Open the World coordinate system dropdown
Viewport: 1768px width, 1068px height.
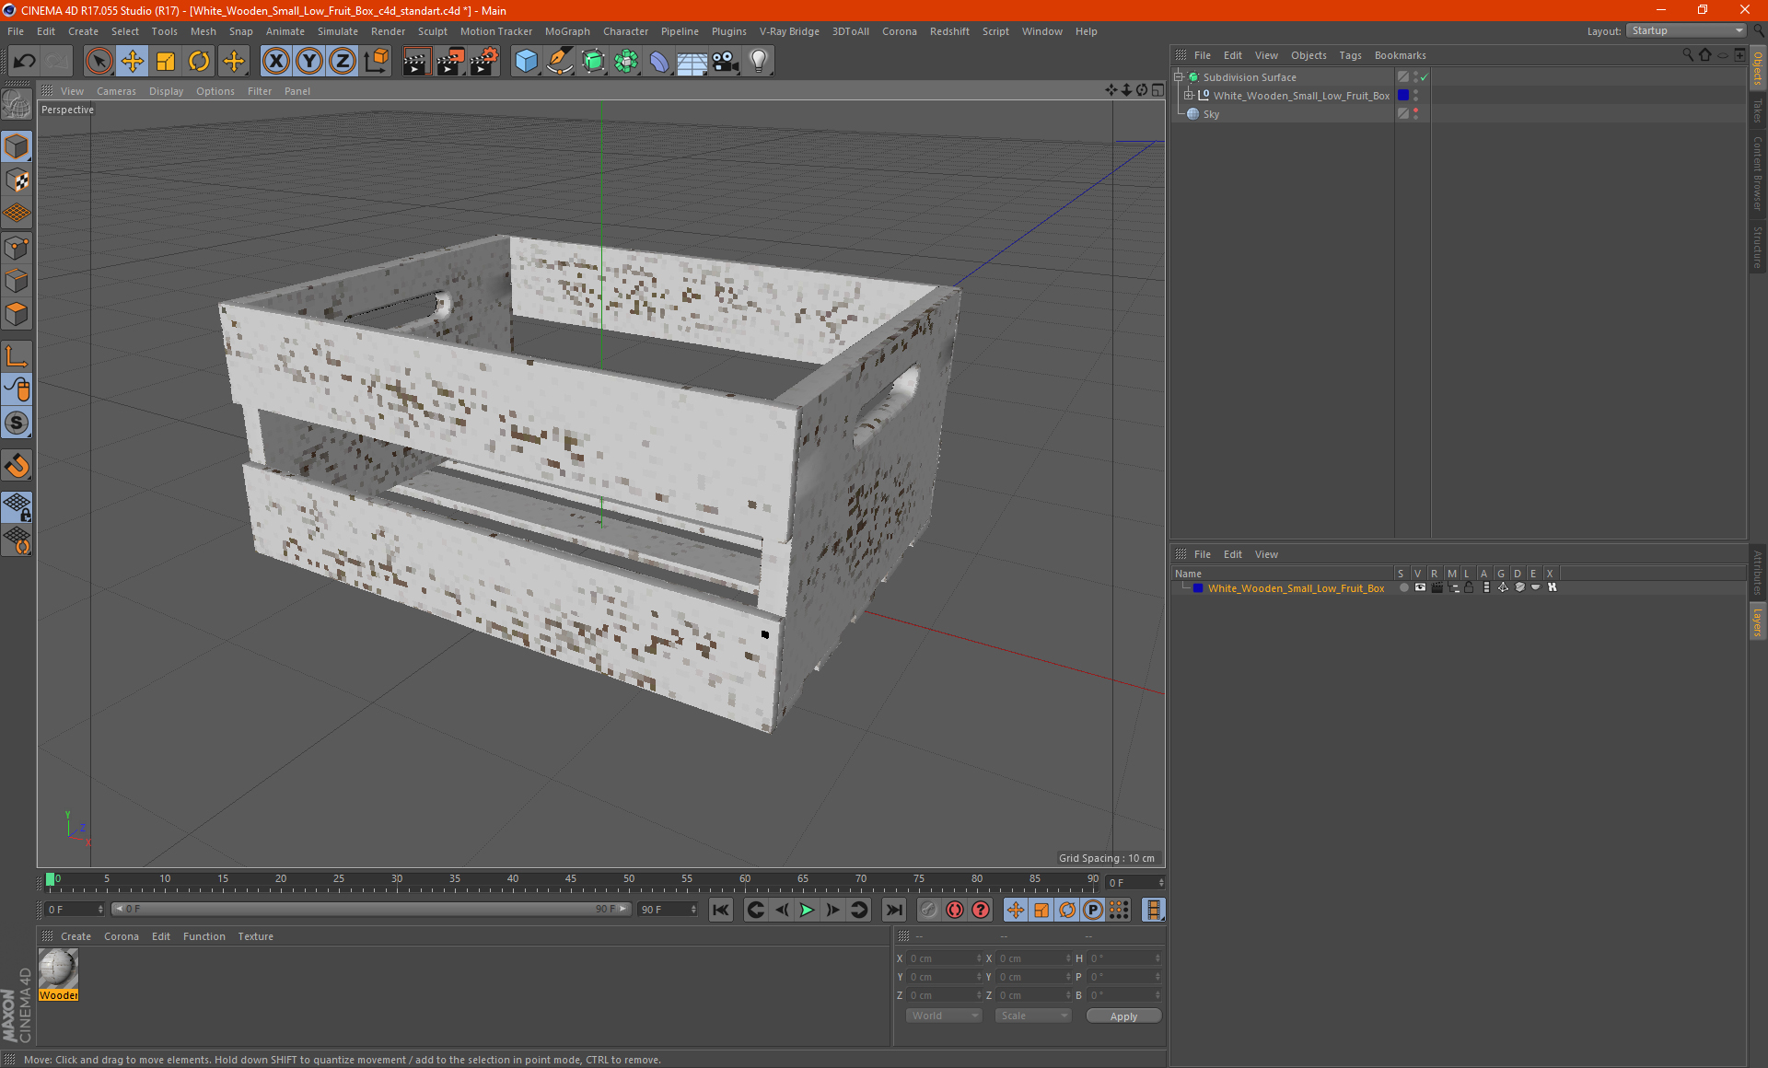(x=944, y=1016)
